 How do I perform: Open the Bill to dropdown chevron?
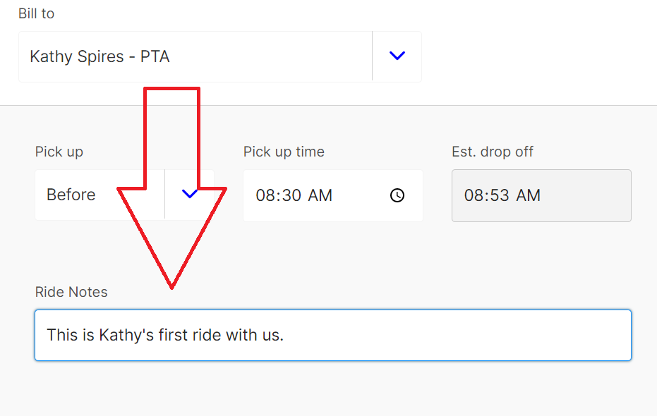[x=397, y=56]
